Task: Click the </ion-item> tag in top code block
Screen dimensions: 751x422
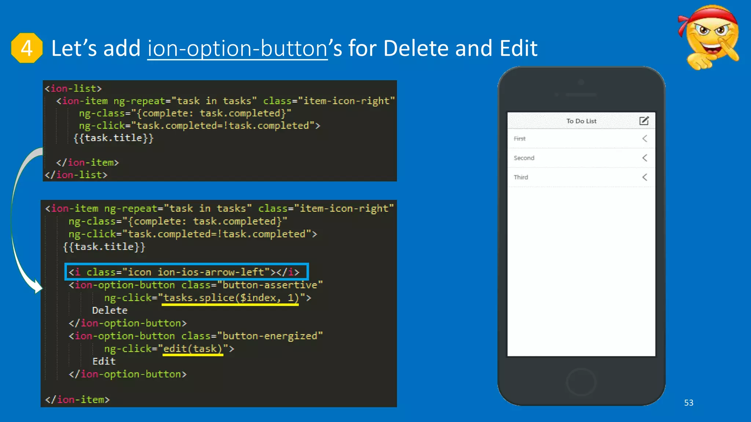Action: tap(87, 163)
